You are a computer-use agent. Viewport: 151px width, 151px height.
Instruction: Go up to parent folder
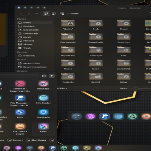pyautogui.click(x=37, y=14)
